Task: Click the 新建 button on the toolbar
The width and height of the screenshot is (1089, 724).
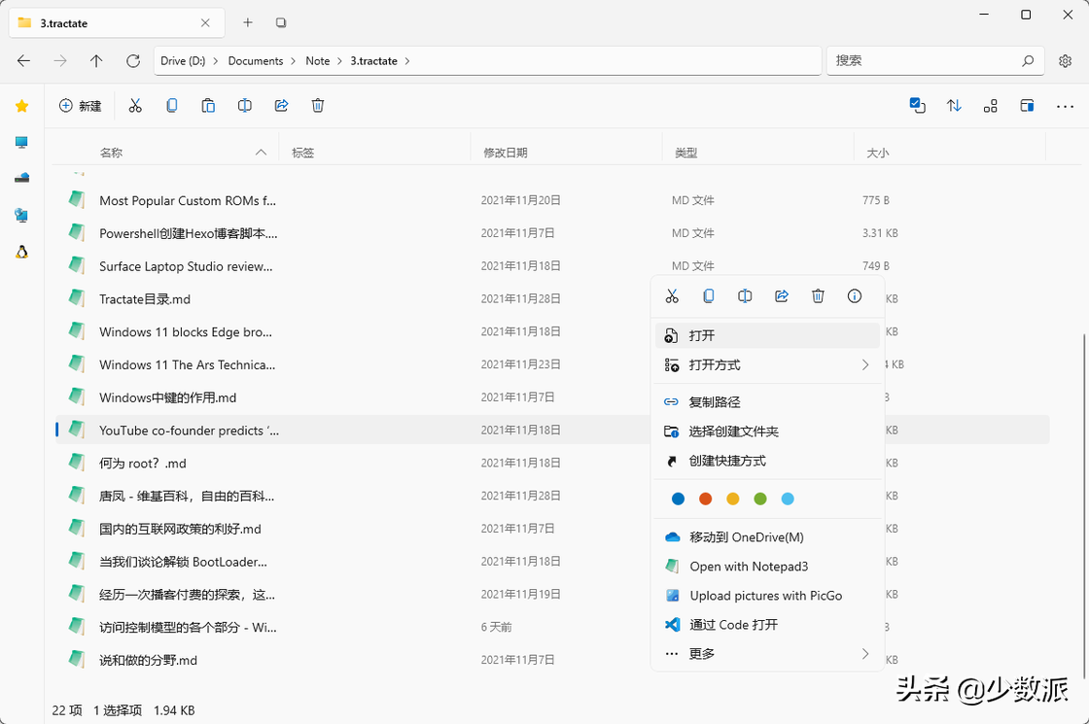Action: coord(81,105)
